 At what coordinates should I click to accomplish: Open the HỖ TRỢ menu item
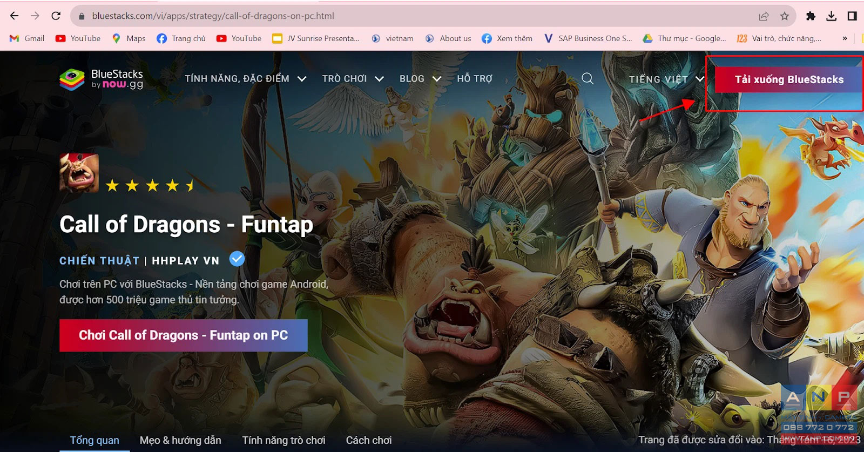point(475,79)
